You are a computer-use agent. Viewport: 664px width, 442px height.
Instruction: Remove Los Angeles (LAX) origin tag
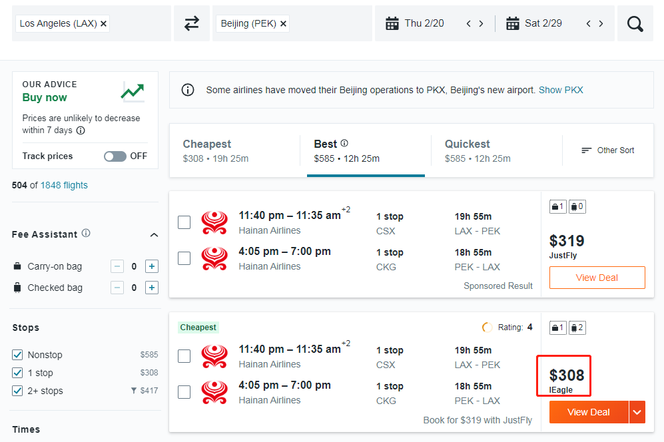click(x=104, y=24)
